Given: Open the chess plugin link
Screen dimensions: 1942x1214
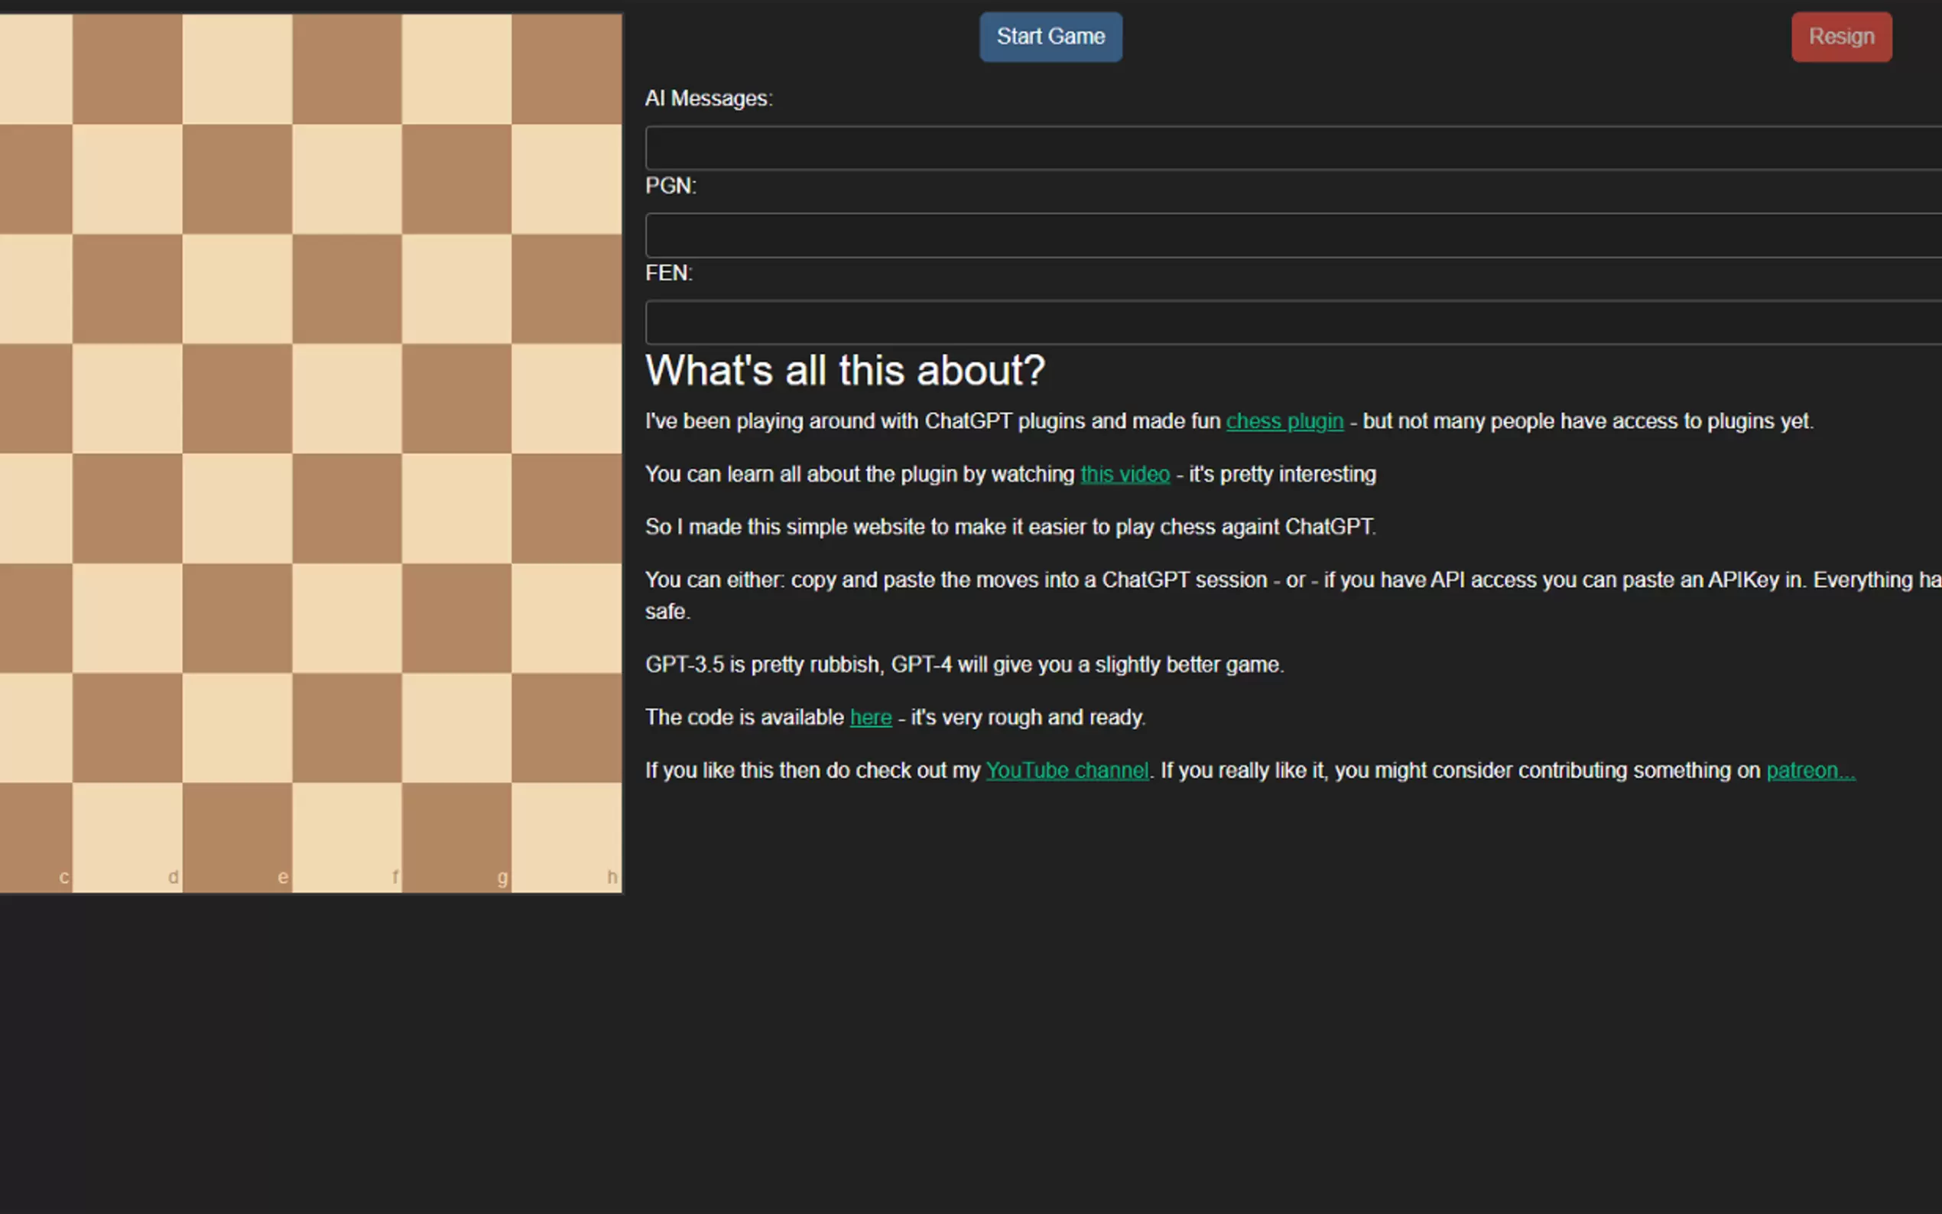Looking at the screenshot, I should [x=1284, y=421].
